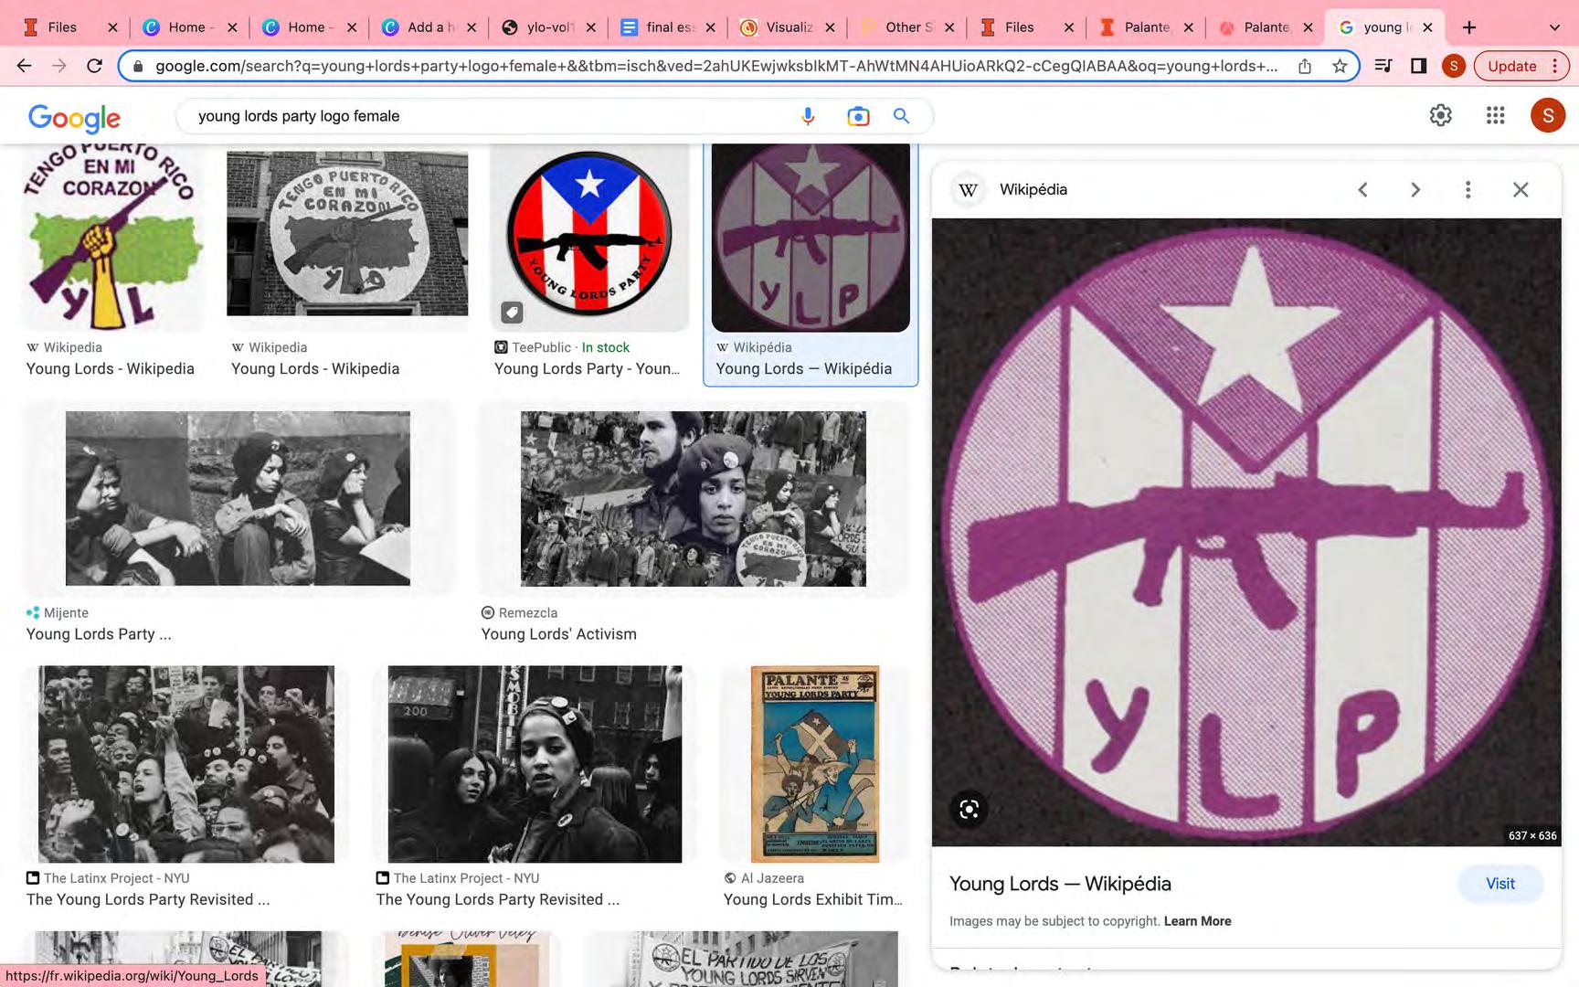Start voice search with the microphone
Screen dimensions: 1579x987
tap(808, 116)
